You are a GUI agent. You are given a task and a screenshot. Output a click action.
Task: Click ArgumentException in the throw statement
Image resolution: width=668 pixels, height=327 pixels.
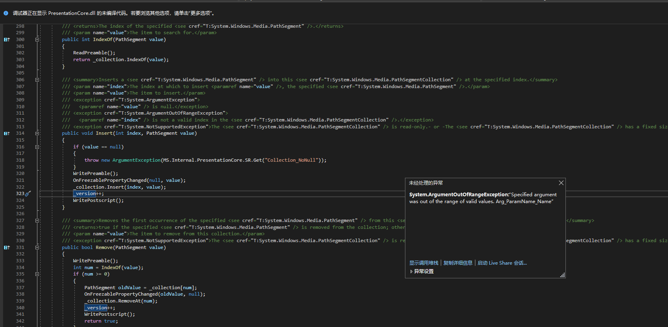tap(136, 160)
